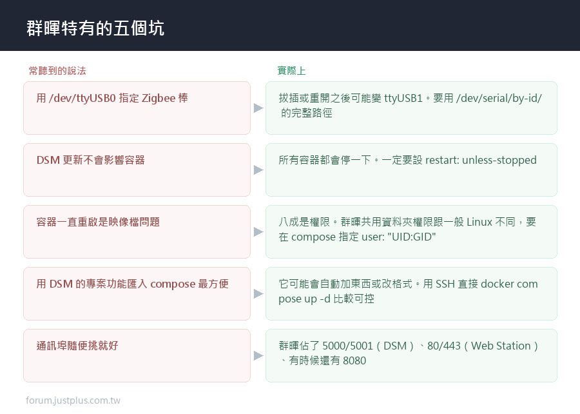Click the dark header banner

tap(290, 26)
